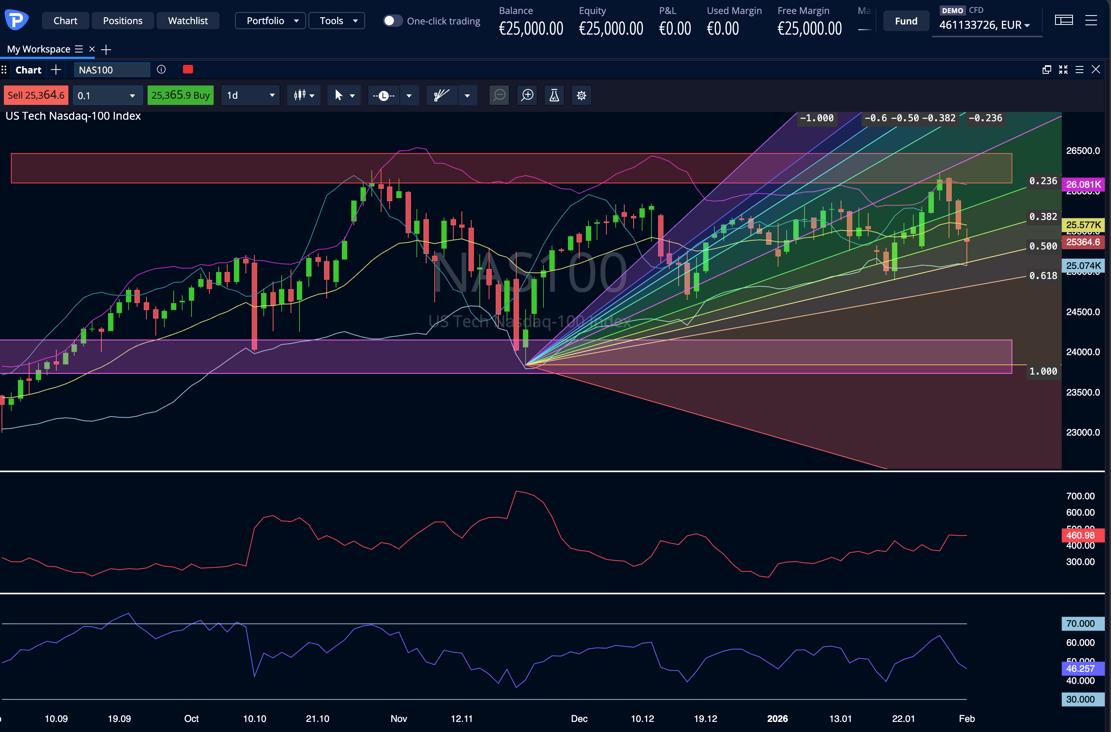Click the NAS100 symbol input field
The image size is (1111, 732).
pos(112,70)
